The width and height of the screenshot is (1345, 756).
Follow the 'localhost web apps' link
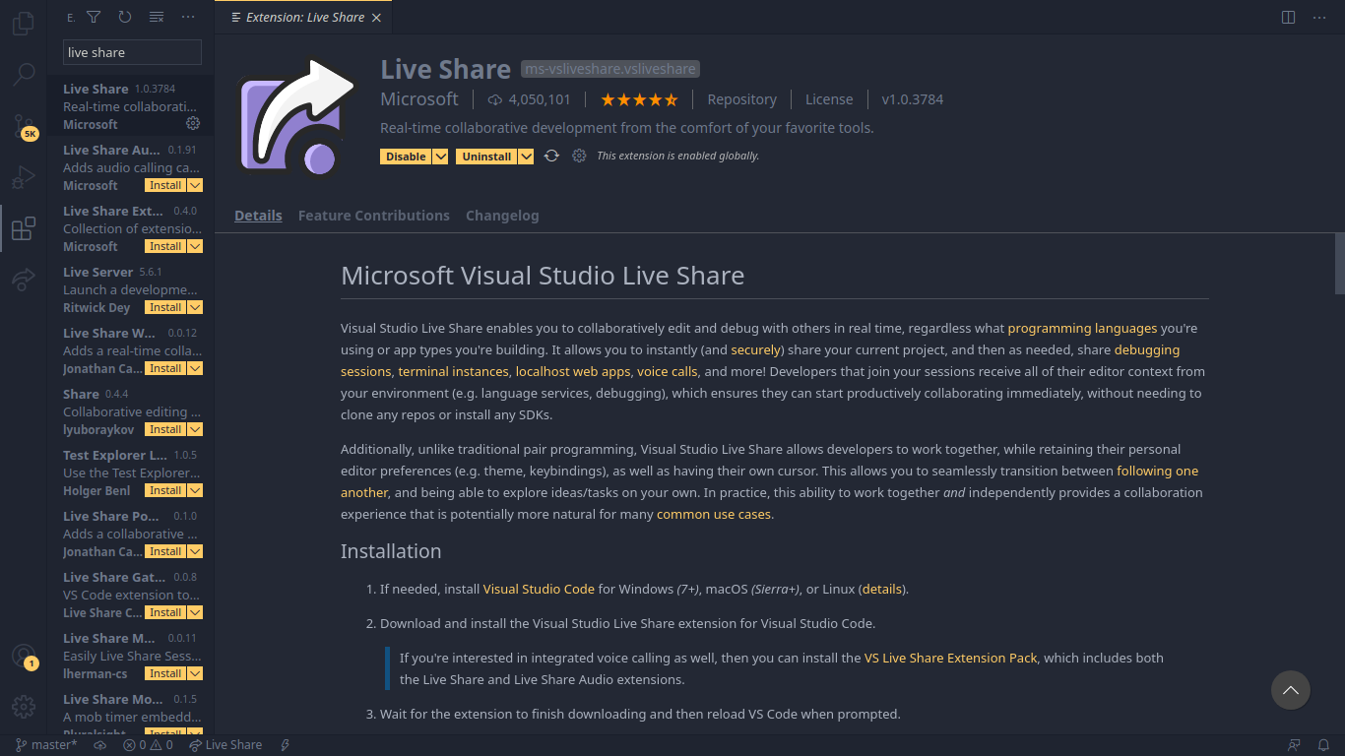(573, 371)
